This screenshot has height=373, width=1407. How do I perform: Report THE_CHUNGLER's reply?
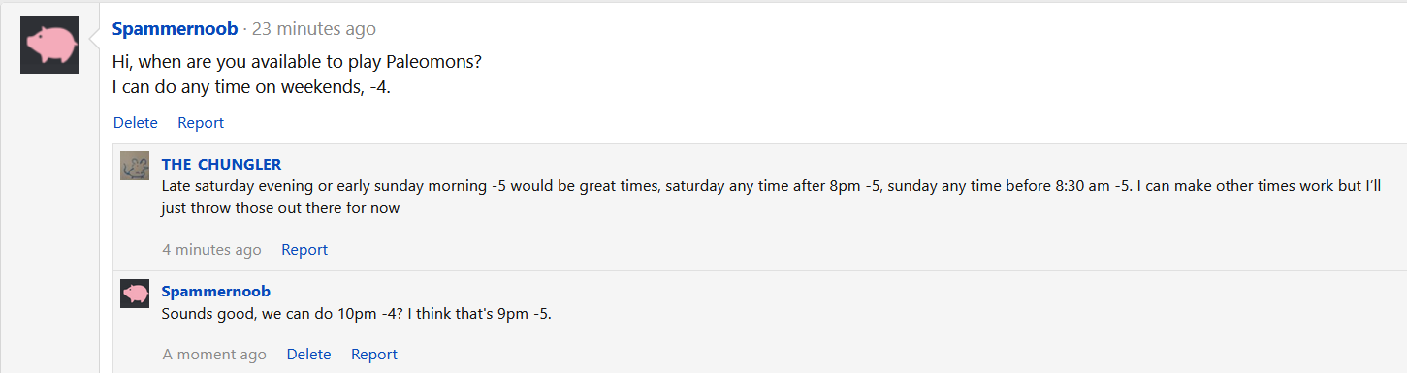click(x=304, y=250)
